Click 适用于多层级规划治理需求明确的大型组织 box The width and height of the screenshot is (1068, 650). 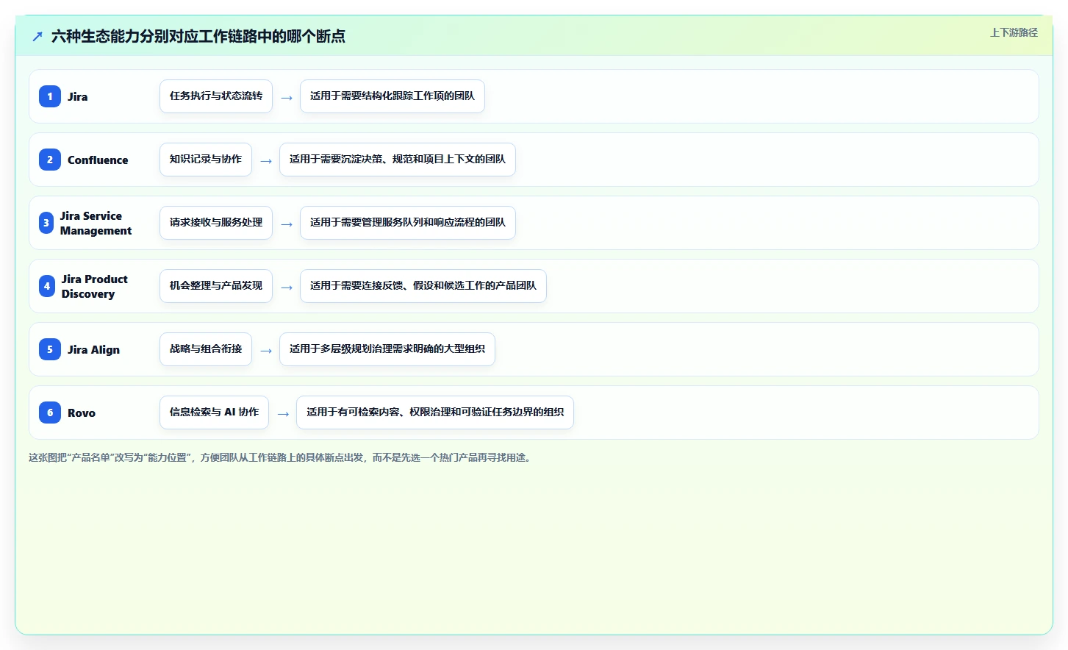coord(387,349)
